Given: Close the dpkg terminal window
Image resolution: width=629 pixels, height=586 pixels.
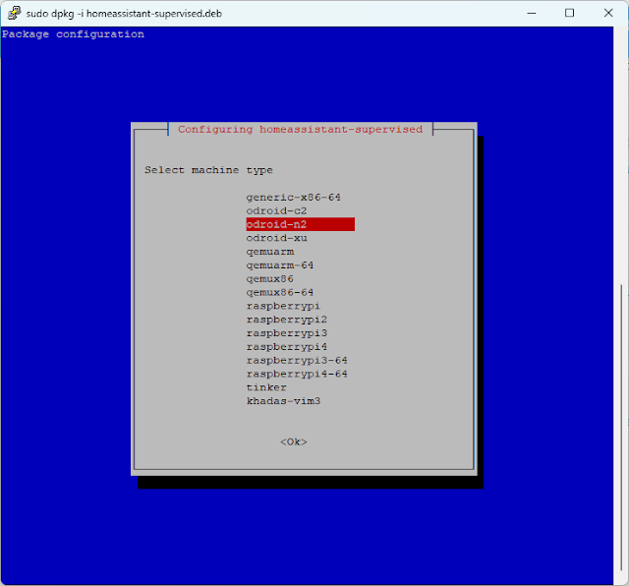Looking at the screenshot, I should (608, 13).
